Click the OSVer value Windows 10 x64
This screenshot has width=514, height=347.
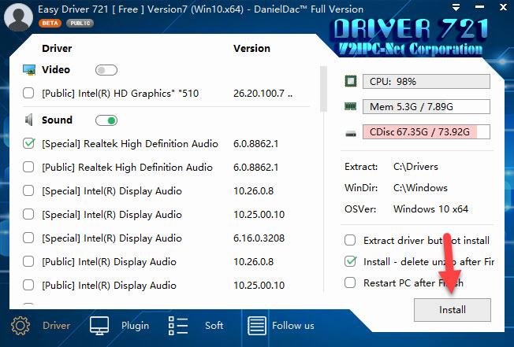coord(430,209)
